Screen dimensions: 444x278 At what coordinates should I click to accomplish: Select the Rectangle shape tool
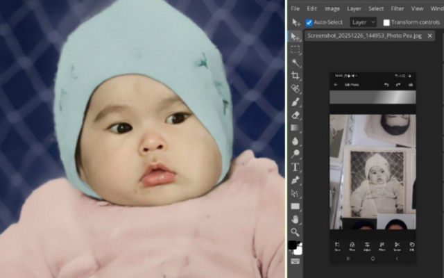click(296, 206)
